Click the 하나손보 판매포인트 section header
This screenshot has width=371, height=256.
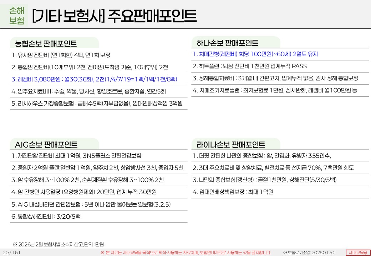pyautogui.click(x=227, y=43)
